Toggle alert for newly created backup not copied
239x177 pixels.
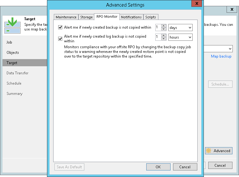60,27
